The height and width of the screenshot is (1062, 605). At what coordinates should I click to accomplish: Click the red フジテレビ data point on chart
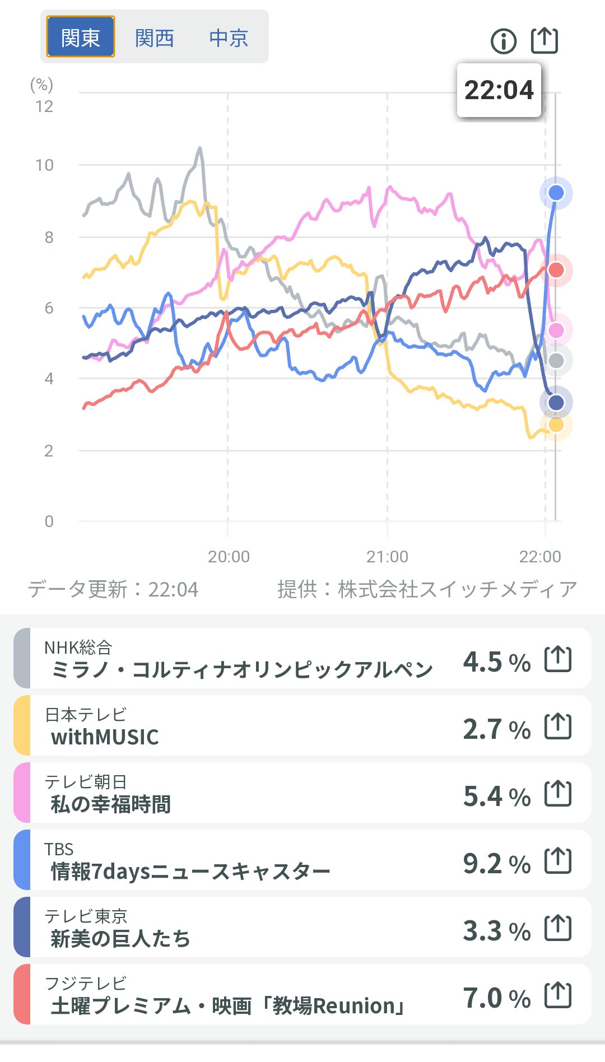[556, 270]
